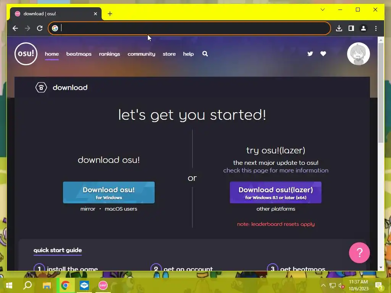Click the download page header icon
391x293 pixels.
pyautogui.click(x=41, y=87)
